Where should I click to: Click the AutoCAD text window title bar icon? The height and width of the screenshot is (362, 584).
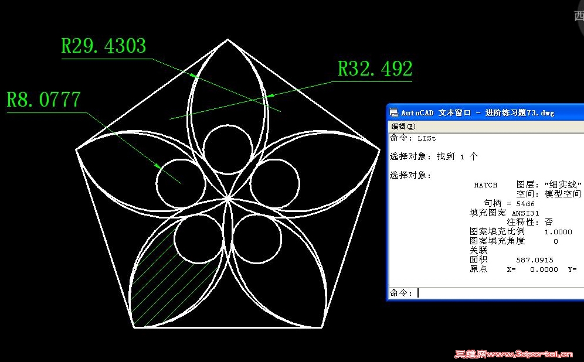(393, 112)
